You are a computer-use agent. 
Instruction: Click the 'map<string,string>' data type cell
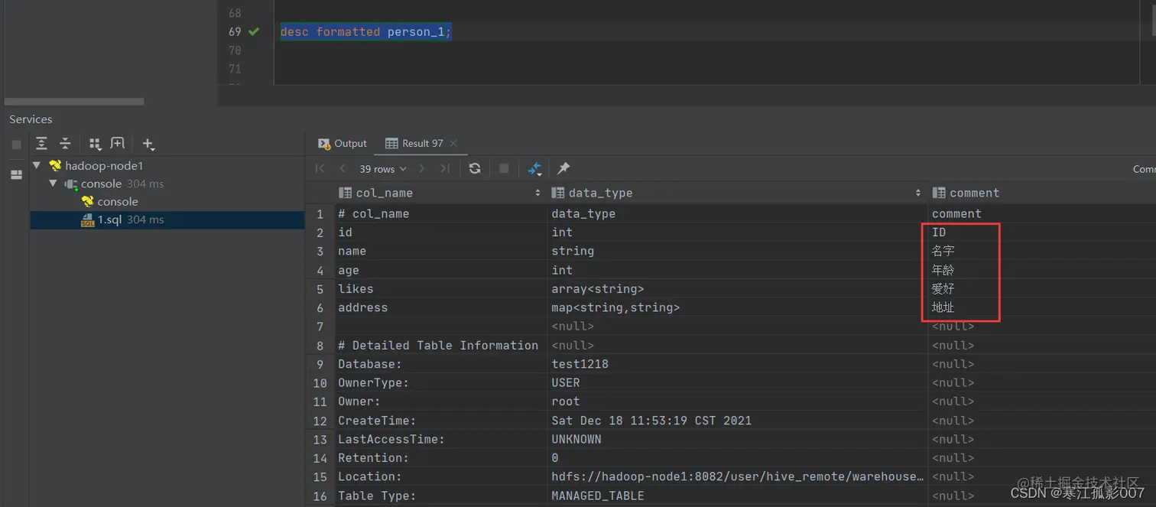pos(737,307)
